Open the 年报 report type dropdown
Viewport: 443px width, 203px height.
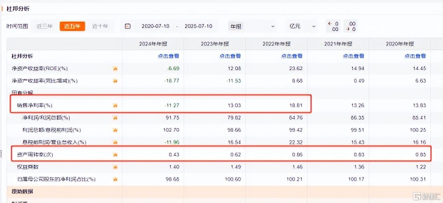(x=252, y=26)
